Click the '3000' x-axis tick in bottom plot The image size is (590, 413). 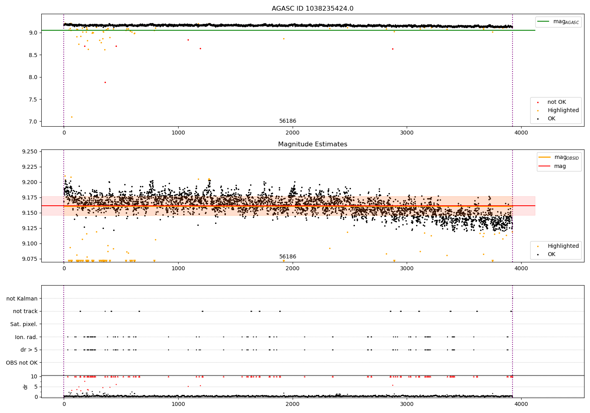tap(407, 404)
